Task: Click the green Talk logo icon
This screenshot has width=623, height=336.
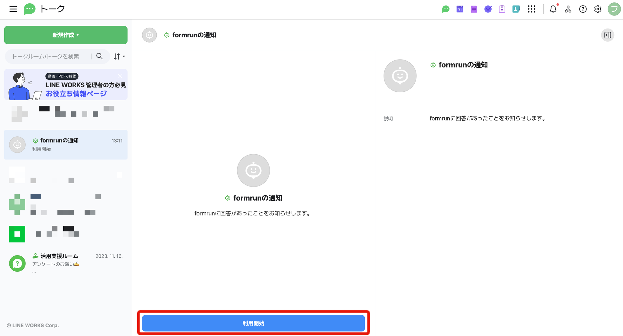Action: pyautogui.click(x=30, y=9)
